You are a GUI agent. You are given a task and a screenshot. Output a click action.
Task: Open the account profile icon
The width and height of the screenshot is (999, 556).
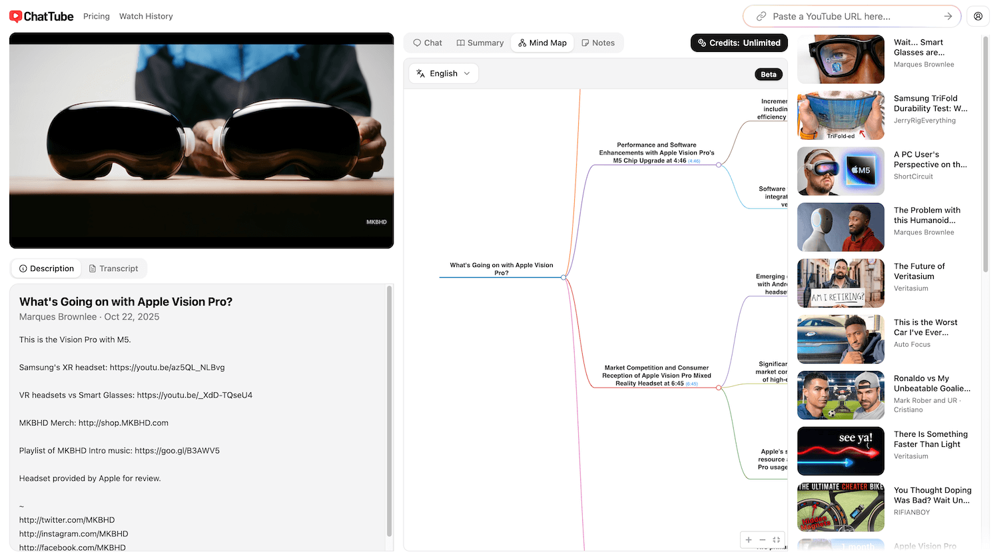(x=977, y=16)
